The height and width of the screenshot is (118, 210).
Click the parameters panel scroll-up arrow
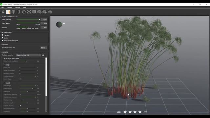(x=46, y=58)
